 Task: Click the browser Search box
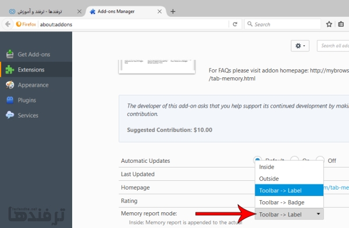(283, 24)
